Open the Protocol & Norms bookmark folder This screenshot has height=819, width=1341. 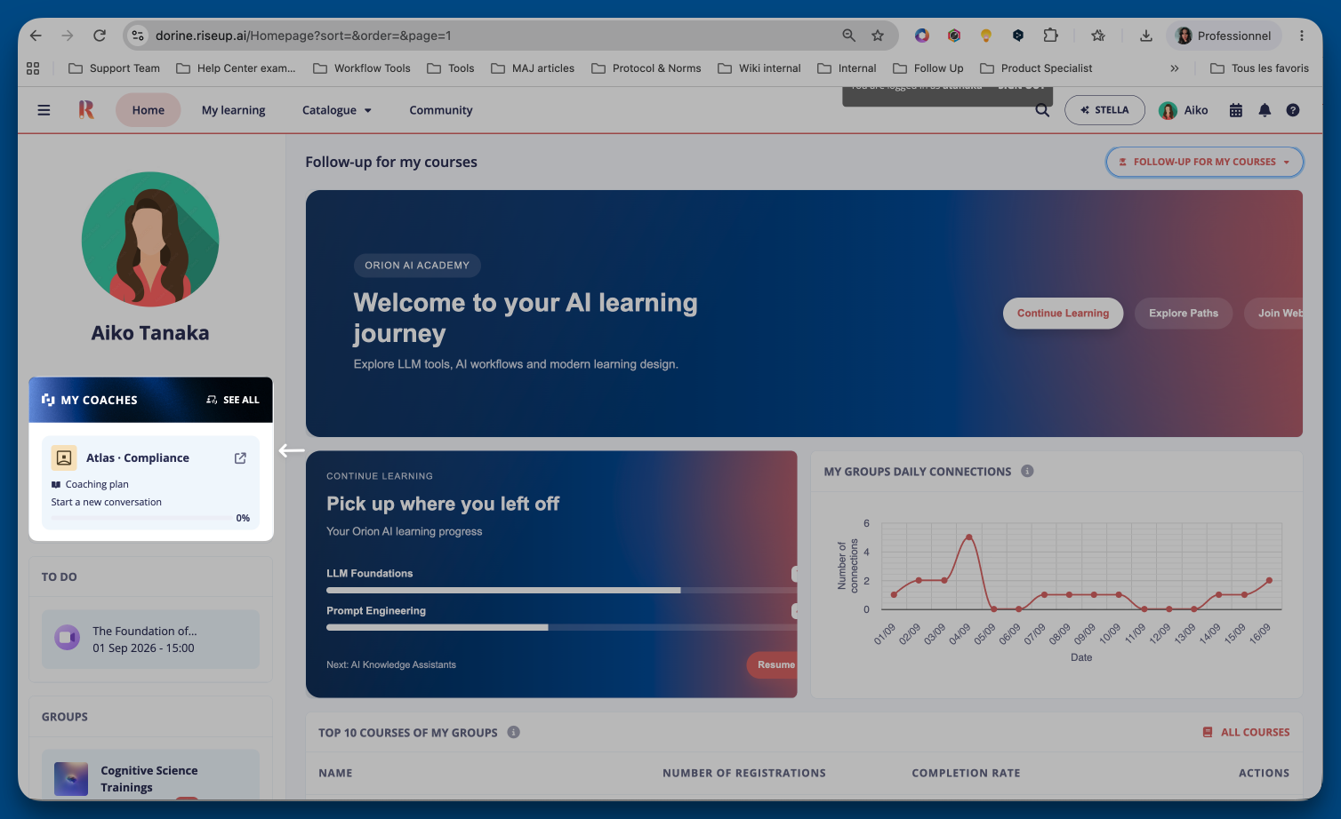(646, 68)
